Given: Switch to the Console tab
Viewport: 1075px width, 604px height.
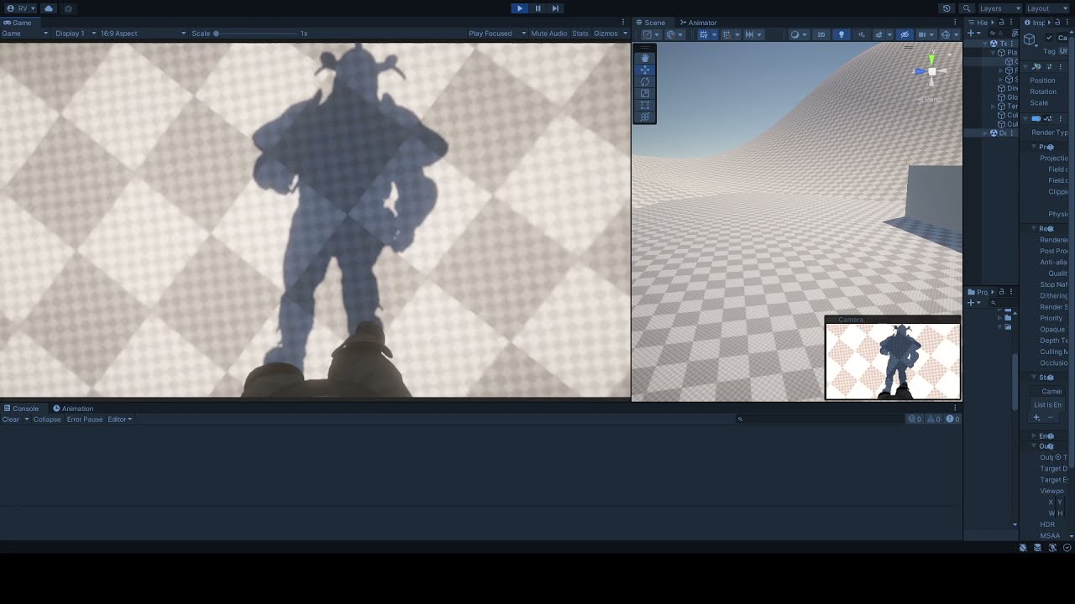Looking at the screenshot, I should tap(21, 409).
